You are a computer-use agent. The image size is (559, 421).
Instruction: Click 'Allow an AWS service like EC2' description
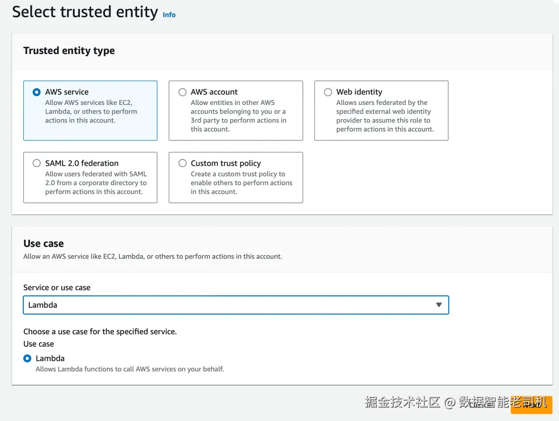[x=153, y=256]
